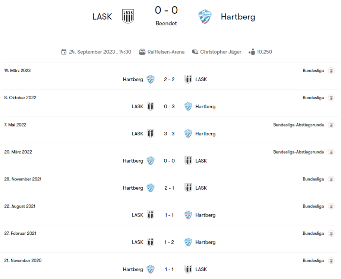Screen dimensions: 341x279
Task: Open referee Christopher Jäger's link
Action: coord(221,52)
